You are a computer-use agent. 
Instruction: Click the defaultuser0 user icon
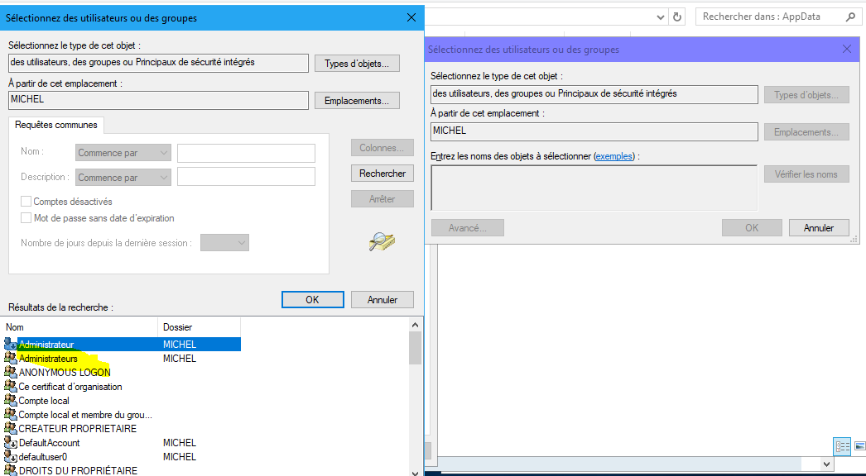11,457
